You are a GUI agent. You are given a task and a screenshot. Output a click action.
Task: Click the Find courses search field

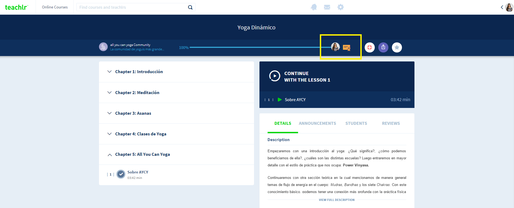(132, 7)
